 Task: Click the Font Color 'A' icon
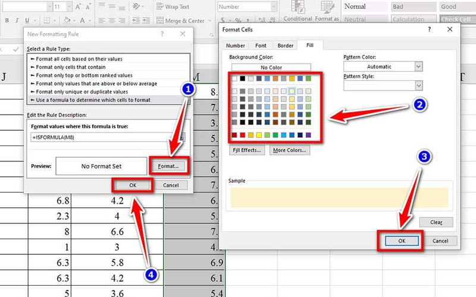[x=82, y=20]
